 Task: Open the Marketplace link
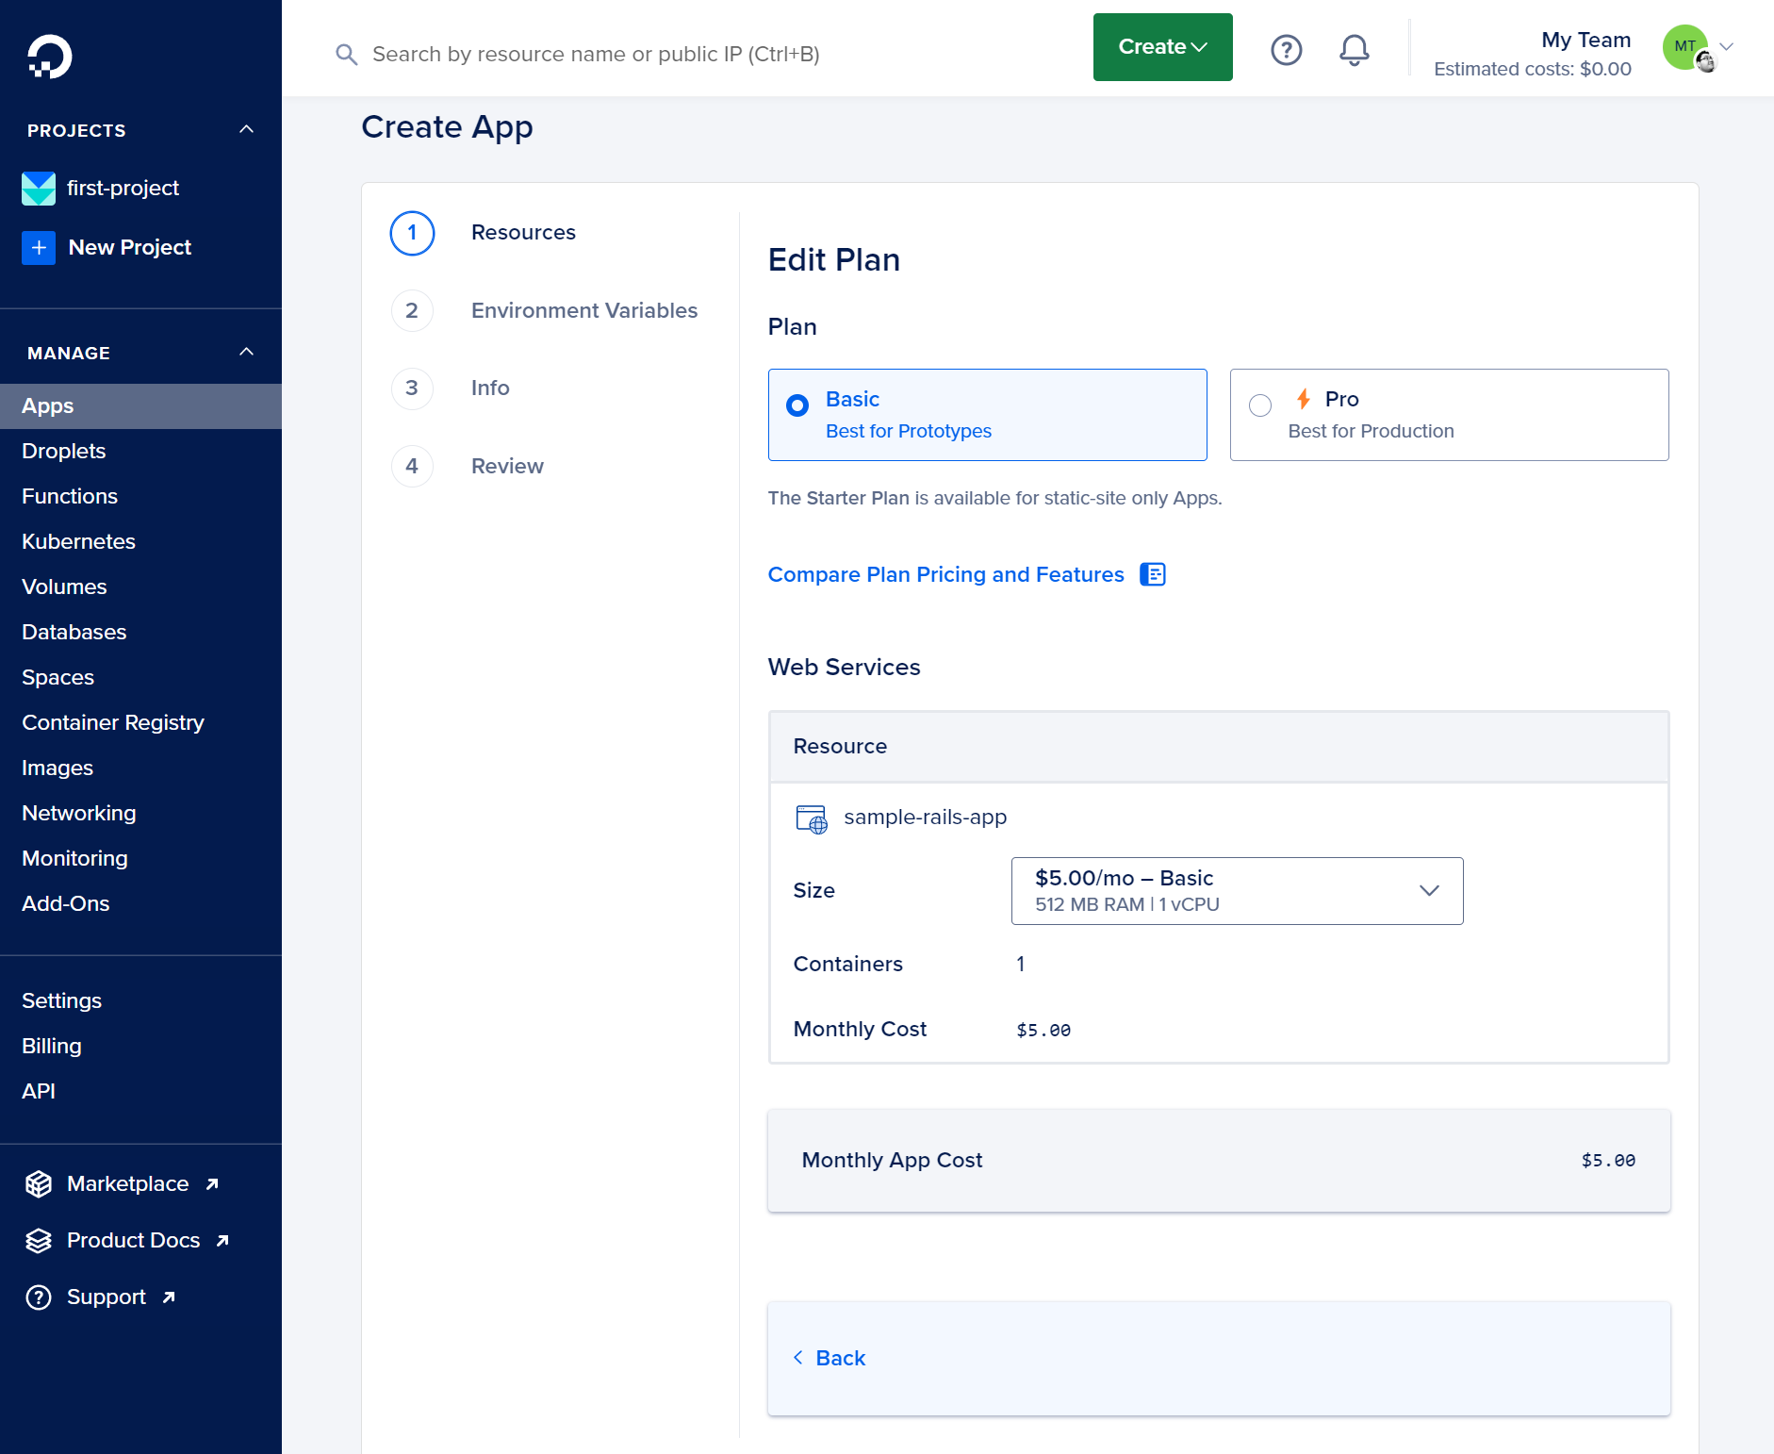point(127,1184)
